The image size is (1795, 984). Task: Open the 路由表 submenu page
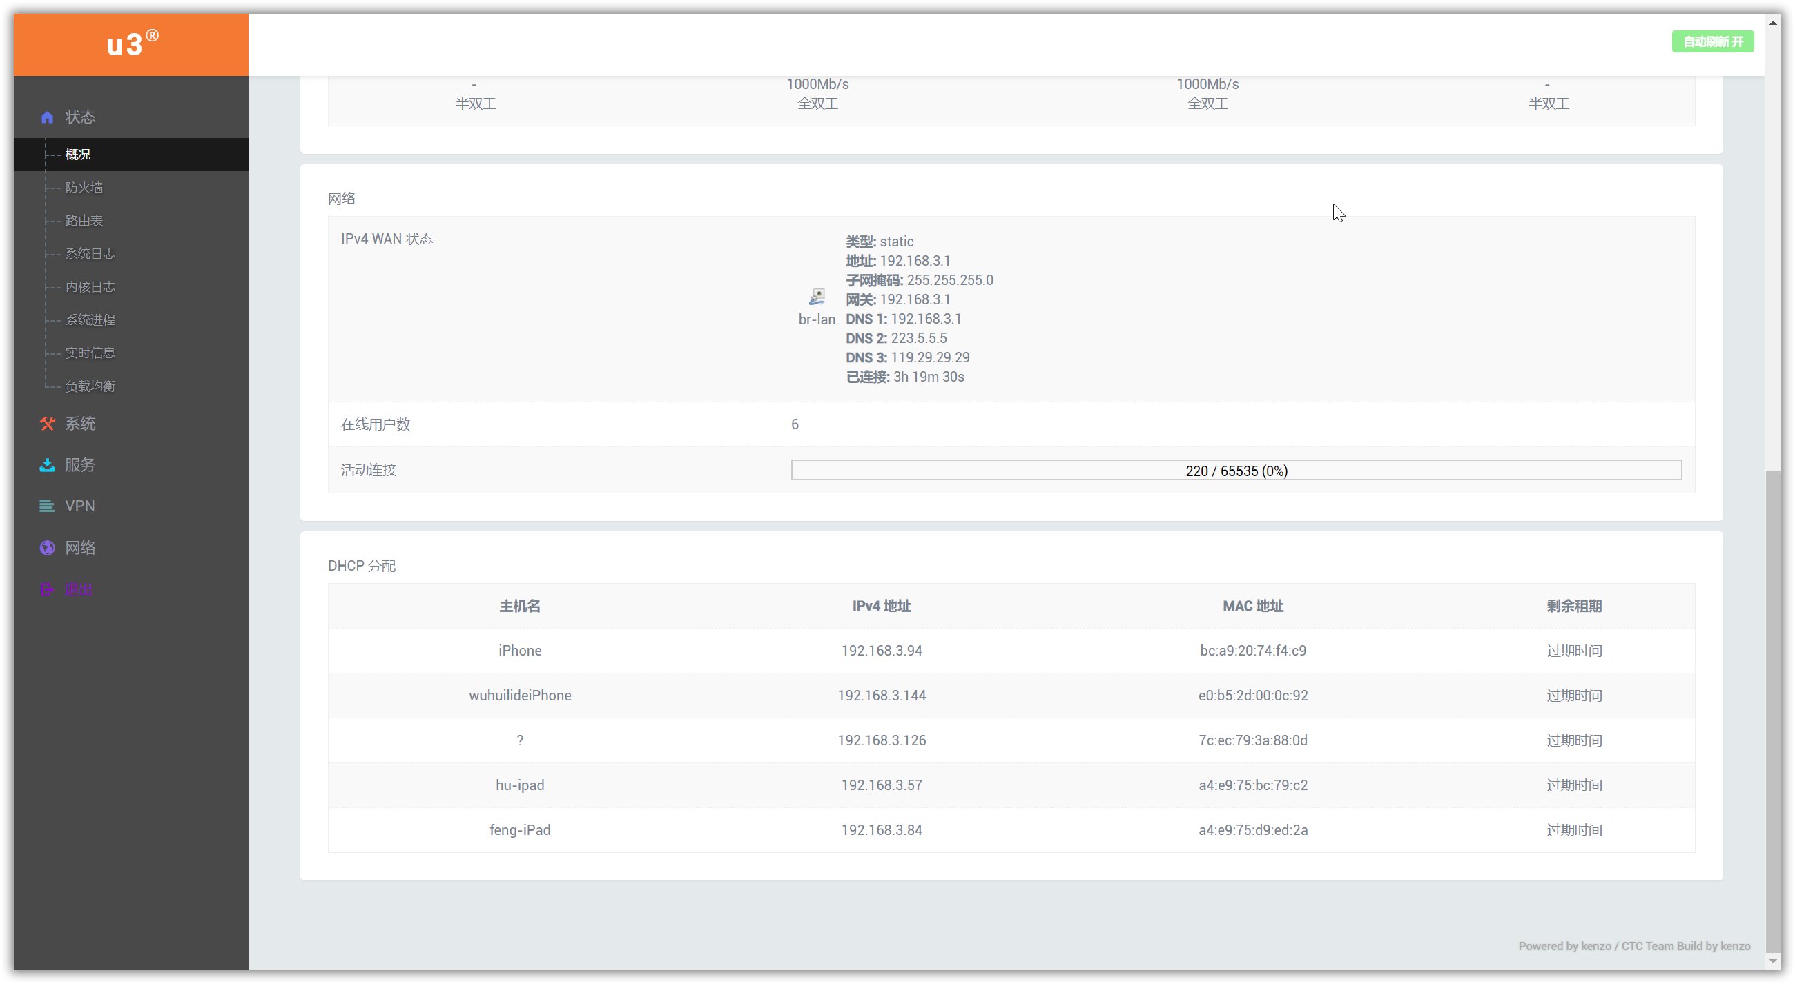click(84, 221)
